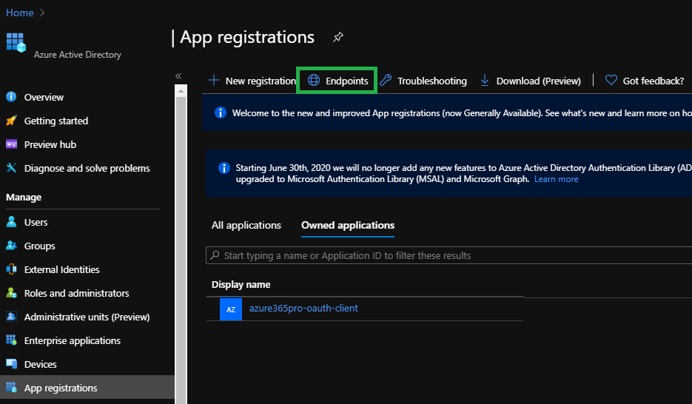Click the wrench icon for Troubleshooting
This screenshot has width=692, height=404.
point(386,80)
